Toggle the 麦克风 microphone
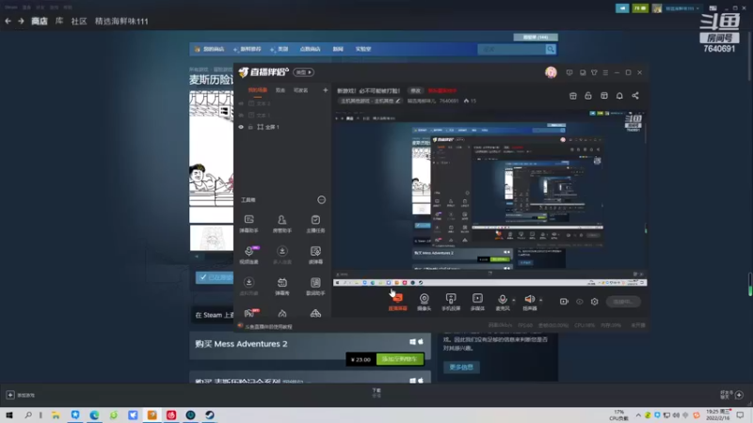Viewport: 753px width, 423px height. pyautogui.click(x=503, y=302)
